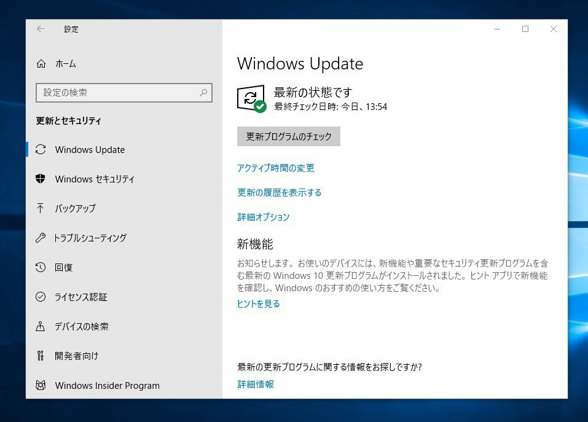Click the バックアップ upload arrow icon
This screenshot has height=422, width=588.
point(41,208)
